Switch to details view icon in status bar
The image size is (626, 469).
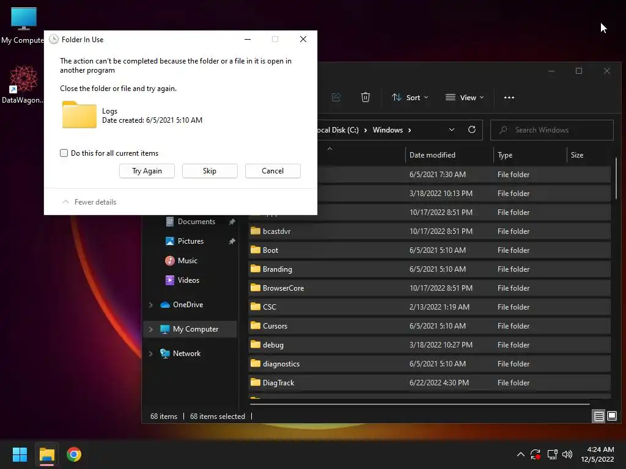pos(599,416)
